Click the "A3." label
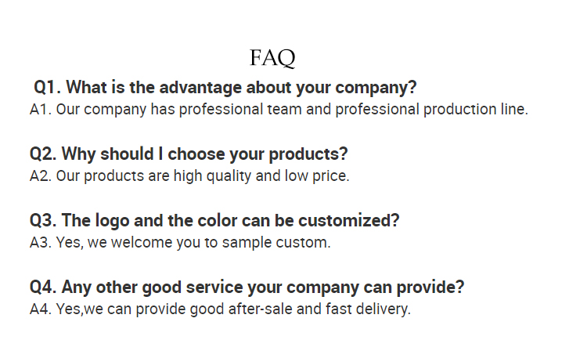Viewport: 587px width, 340px height. (x=41, y=243)
